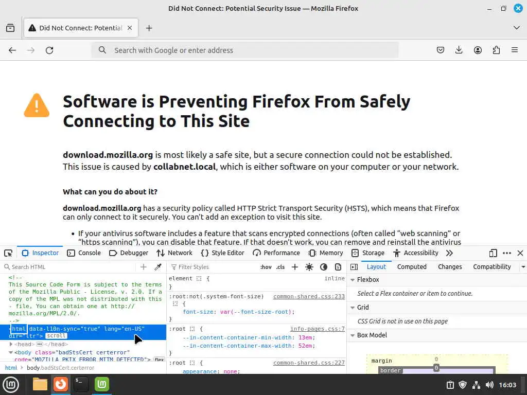The image size is (527, 395).
Task: Switch to the Changes sidebar tab
Action: coord(450,267)
